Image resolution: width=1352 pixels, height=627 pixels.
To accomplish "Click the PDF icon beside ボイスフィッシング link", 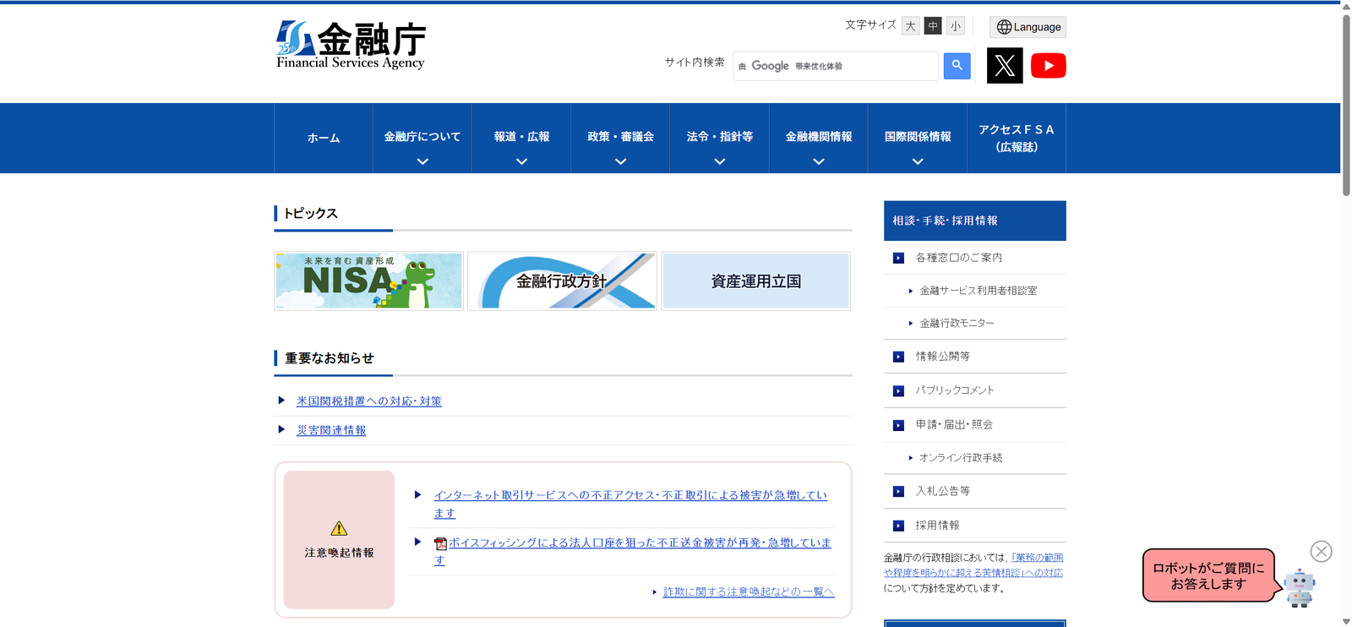I will click(x=440, y=543).
